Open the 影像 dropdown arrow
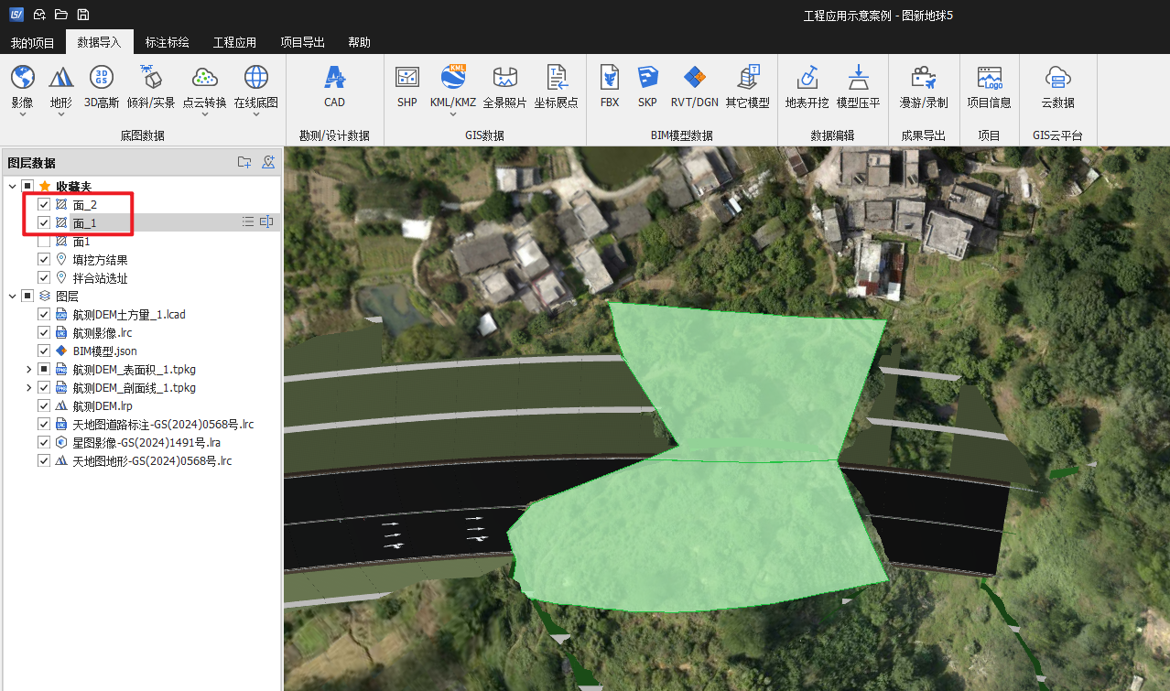Image resolution: width=1170 pixels, height=691 pixels. (x=22, y=115)
